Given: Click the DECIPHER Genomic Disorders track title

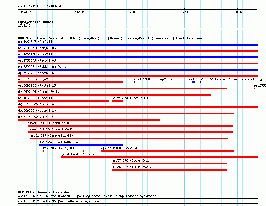Looking at the screenshot, I should click(45, 192).
